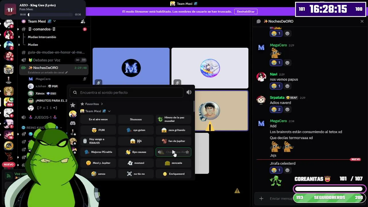368x207 pixels.
Task: Click the music player progress bar
Action: (x=50, y=15)
